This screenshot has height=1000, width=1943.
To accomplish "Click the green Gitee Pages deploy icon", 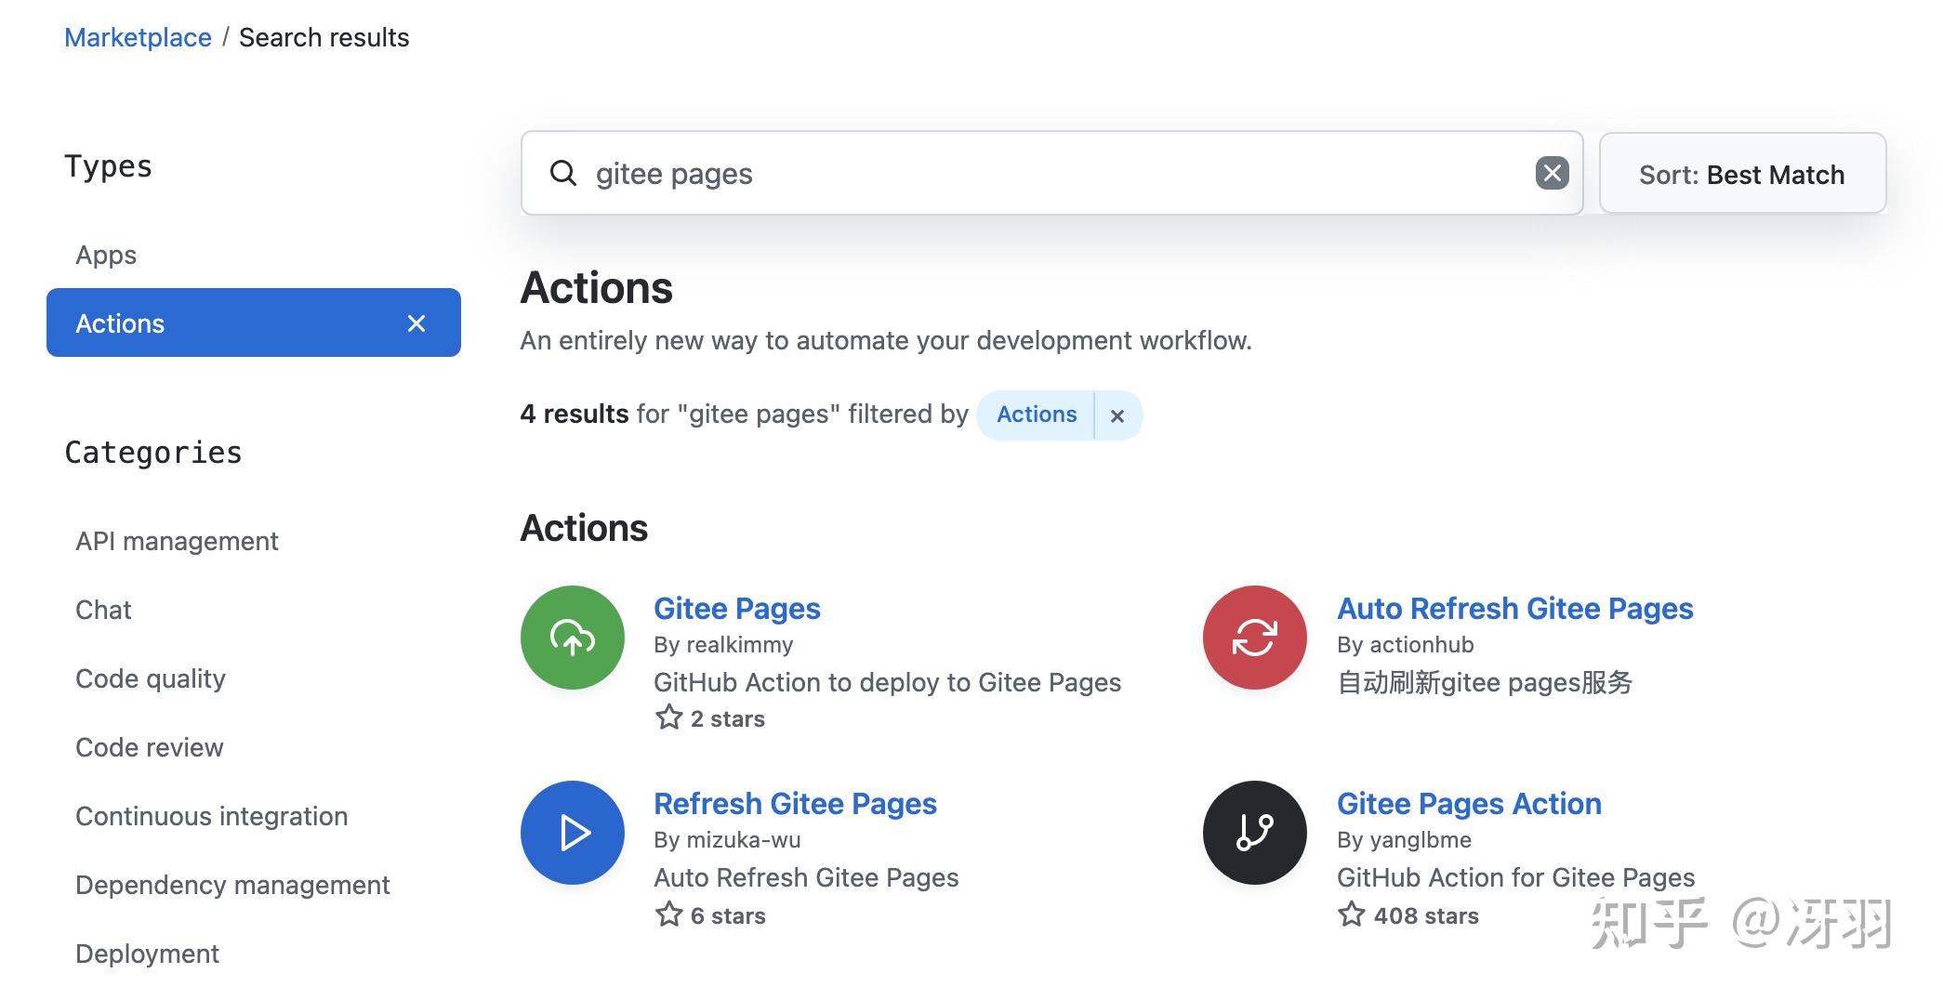I will 572,638.
